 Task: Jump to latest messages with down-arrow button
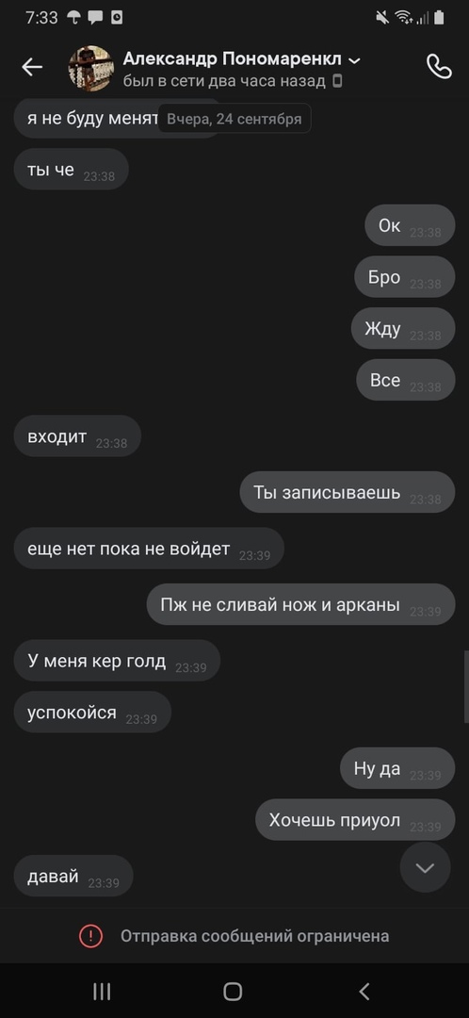coord(425,867)
